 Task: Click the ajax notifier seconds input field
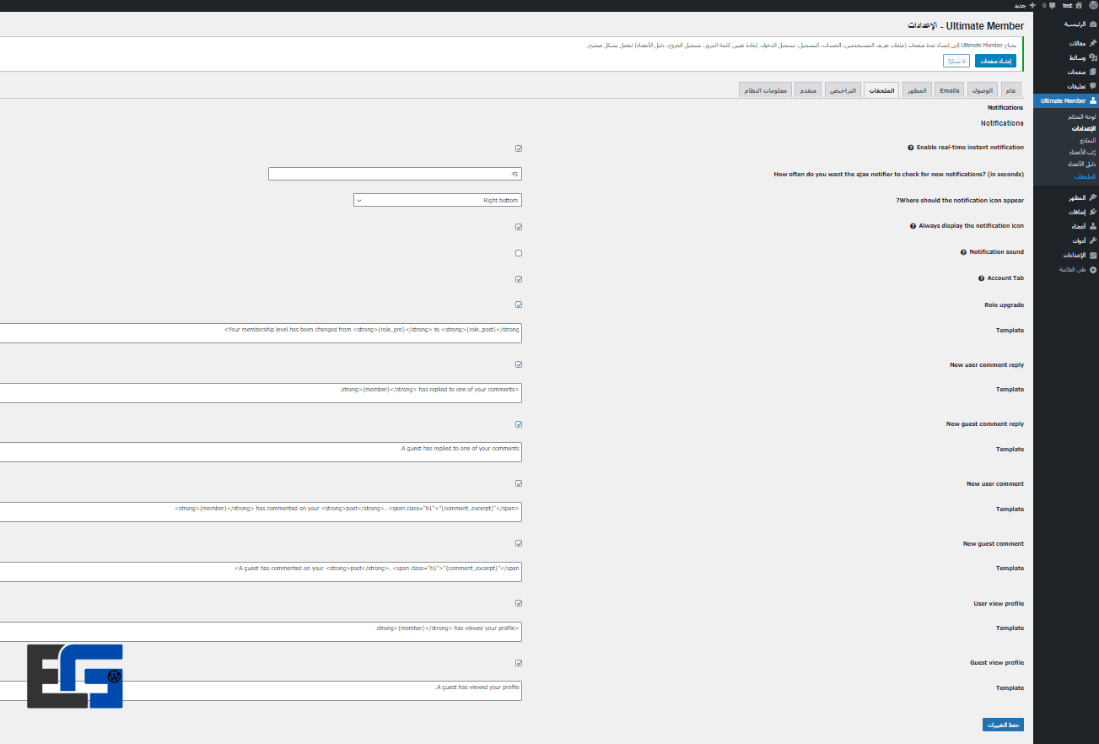pos(395,174)
